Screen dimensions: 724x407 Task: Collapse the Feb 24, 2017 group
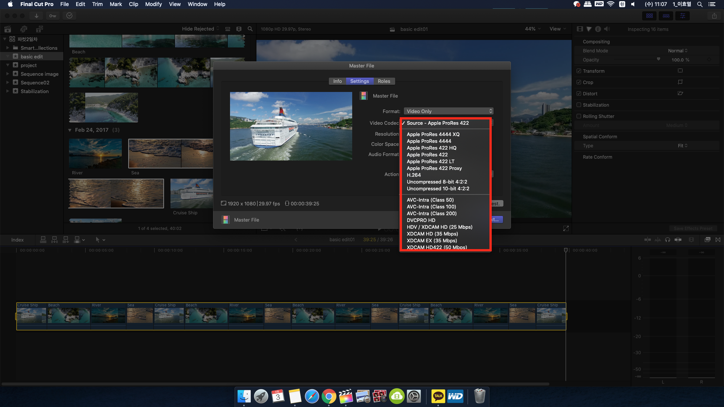(x=70, y=130)
